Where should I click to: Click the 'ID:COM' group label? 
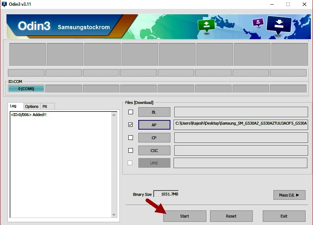15,82
